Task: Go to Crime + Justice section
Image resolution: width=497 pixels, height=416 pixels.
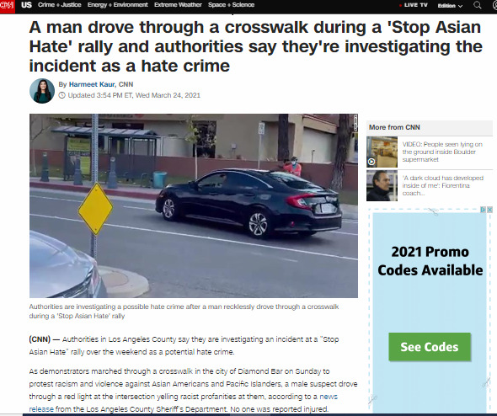Action: tap(60, 5)
